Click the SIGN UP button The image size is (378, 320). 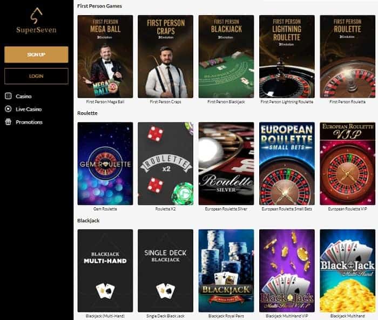point(36,55)
